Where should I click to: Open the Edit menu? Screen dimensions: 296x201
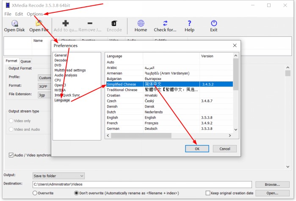coord(19,14)
